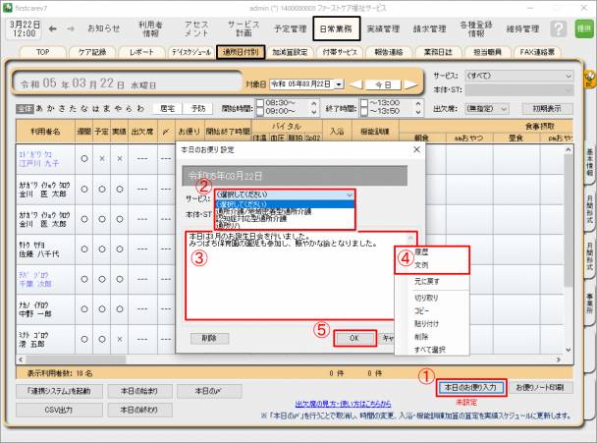Close the 本日のお便り設定 dialog

[x=416, y=149]
